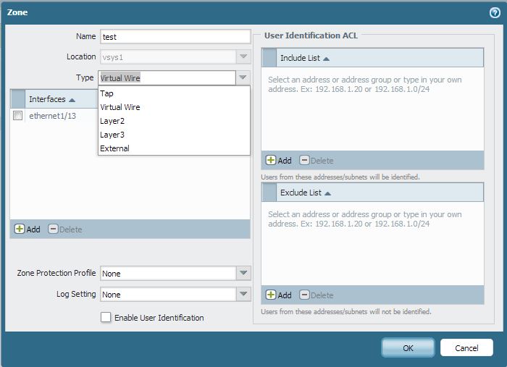Toggle the Type dropdown arrow
The height and width of the screenshot is (367, 507).
coord(243,78)
